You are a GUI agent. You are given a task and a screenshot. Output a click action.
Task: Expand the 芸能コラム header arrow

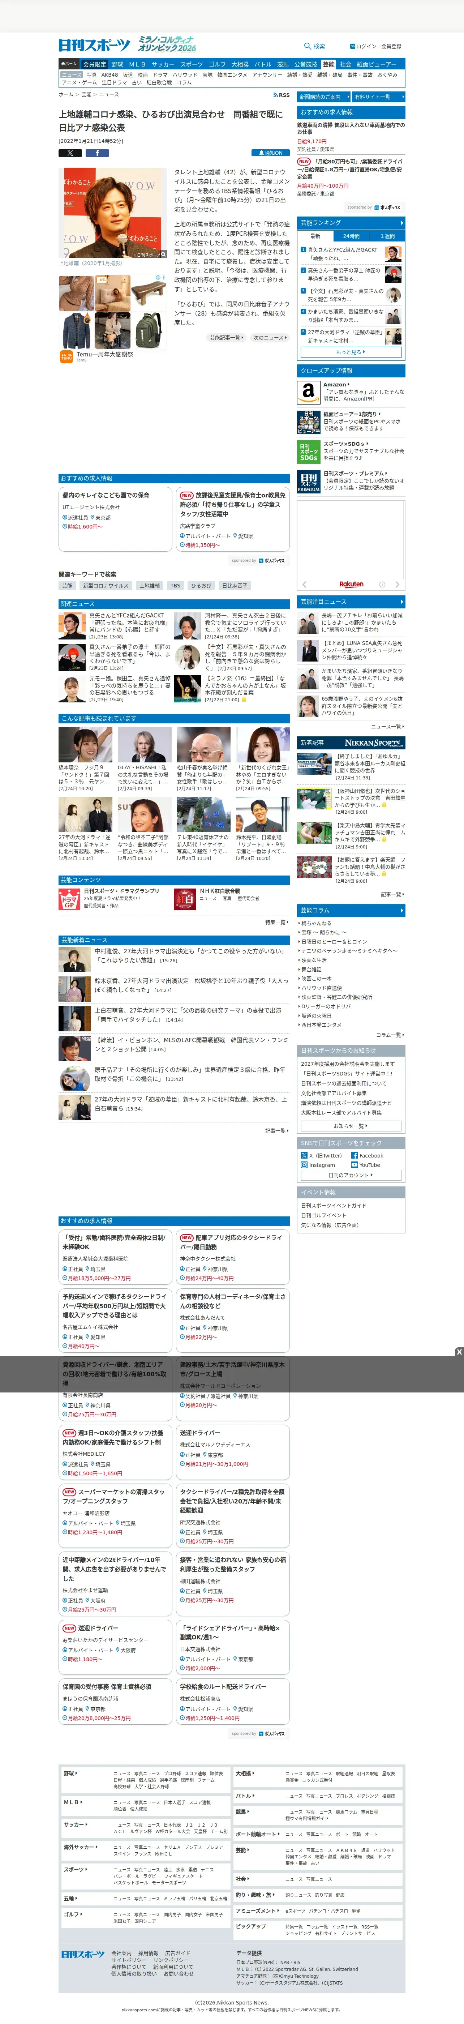401,911
